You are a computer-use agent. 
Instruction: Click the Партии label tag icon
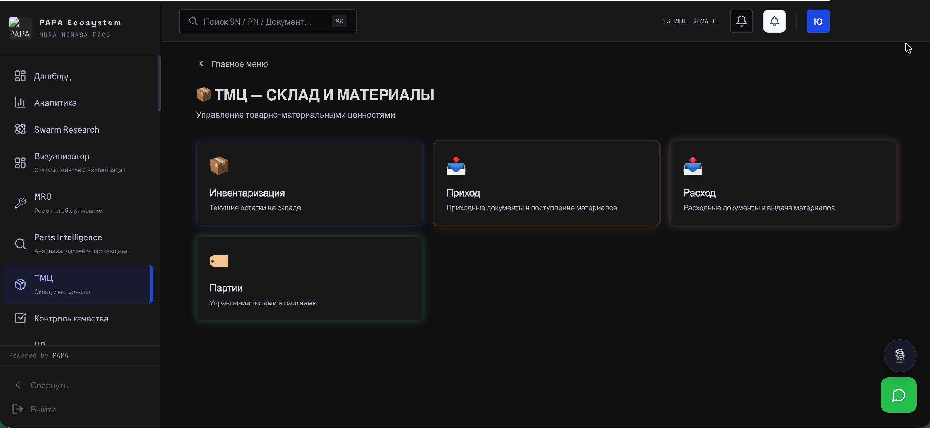219,261
